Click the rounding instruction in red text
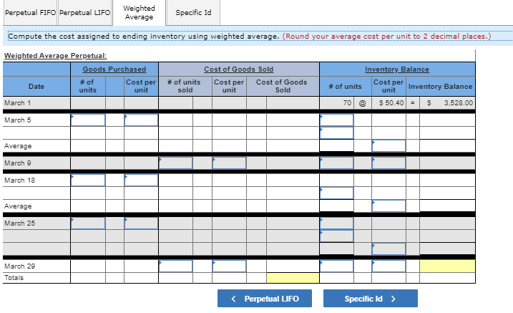Screen dimensions: 513x313 click(x=386, y=36)
